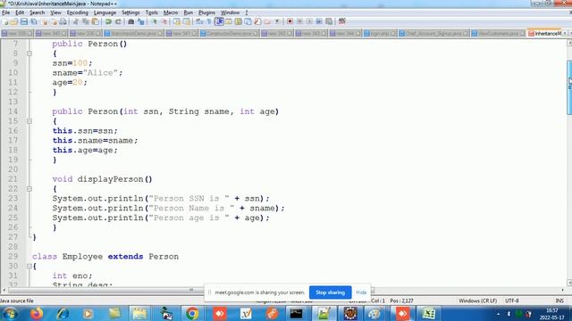Click the Playback macro icon
572x321 pixels.
click(x=309, y=21)
